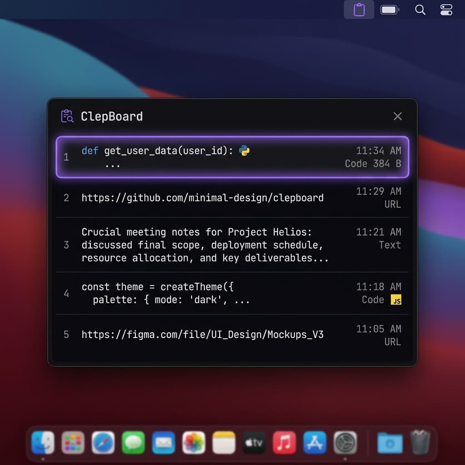Click the 11:05 AM timestamp
This screenshot has height=465, width=465.
(379, 329)
